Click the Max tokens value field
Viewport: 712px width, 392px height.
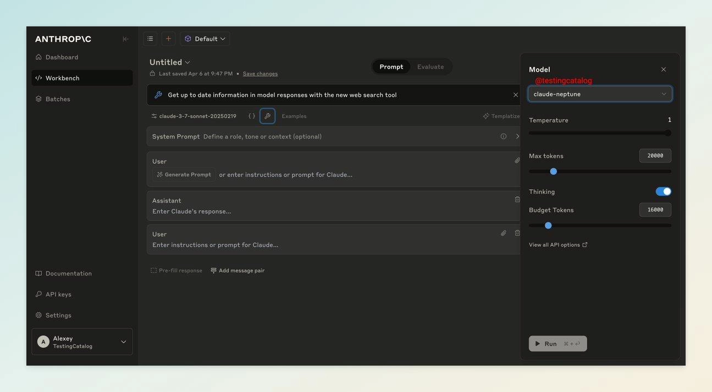[655, 156]
